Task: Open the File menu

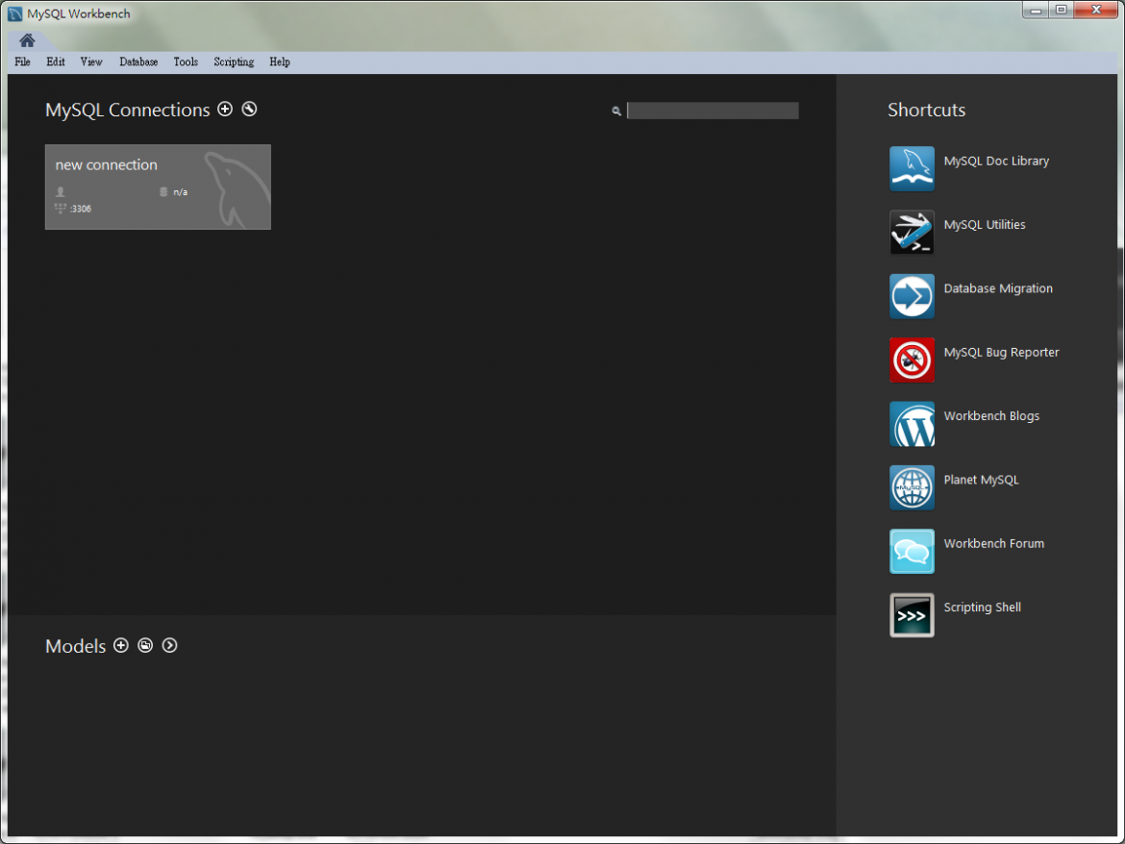Action: pos(22,62)
